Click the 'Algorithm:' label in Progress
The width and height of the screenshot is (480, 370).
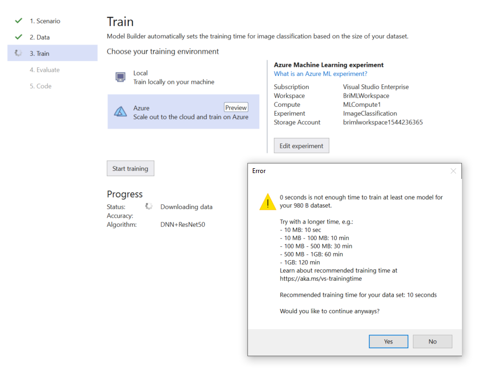121,225
